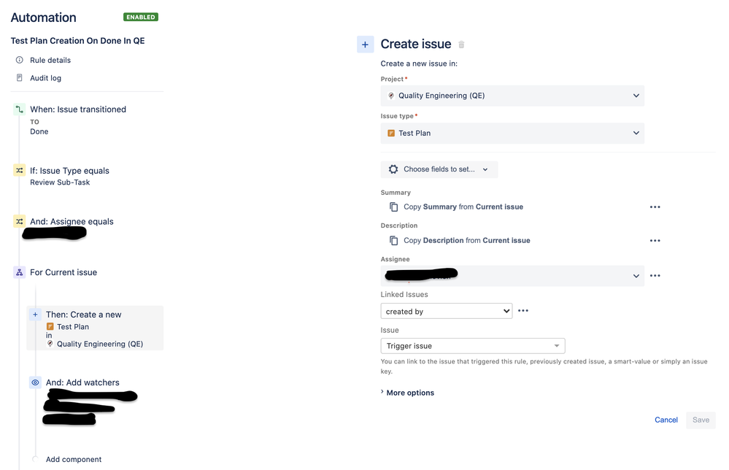Viewport: 729px width, 470px height.
Task: Open the Trigger issue dropdown
Action: pos(473,346)
